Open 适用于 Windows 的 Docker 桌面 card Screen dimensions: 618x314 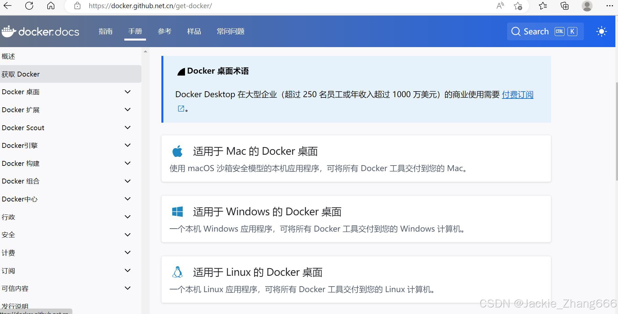click(356, 219)
